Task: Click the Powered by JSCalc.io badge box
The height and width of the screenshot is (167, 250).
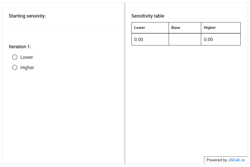Action: 226,160
